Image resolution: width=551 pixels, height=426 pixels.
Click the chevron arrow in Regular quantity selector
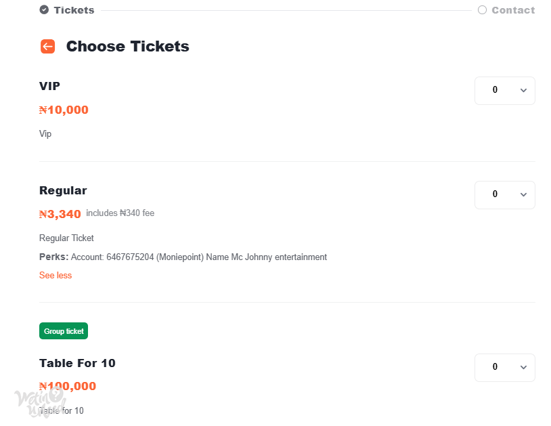[x=523, y=195]
